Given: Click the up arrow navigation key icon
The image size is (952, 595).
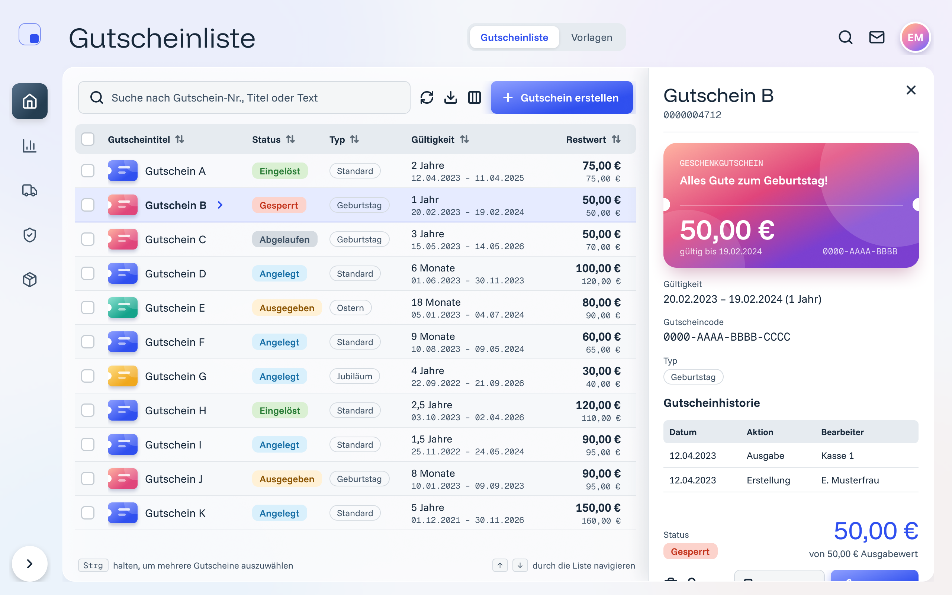Looking at the screenshot, I should [500, 566].
